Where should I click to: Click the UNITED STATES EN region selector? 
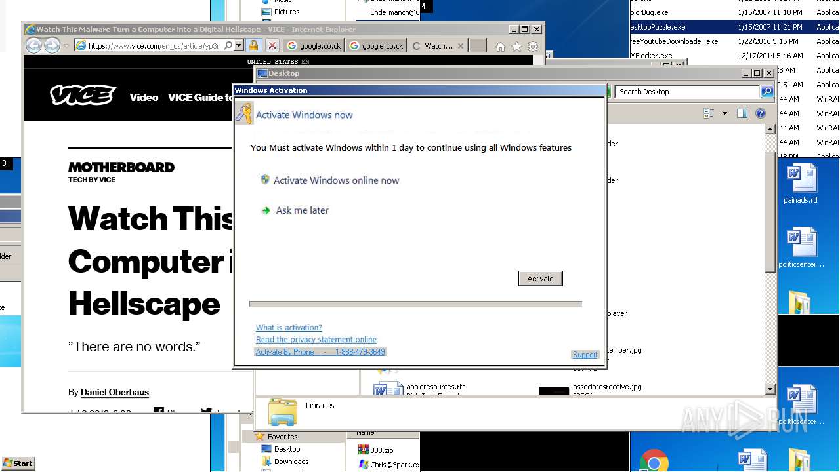(x=278, y=62)
